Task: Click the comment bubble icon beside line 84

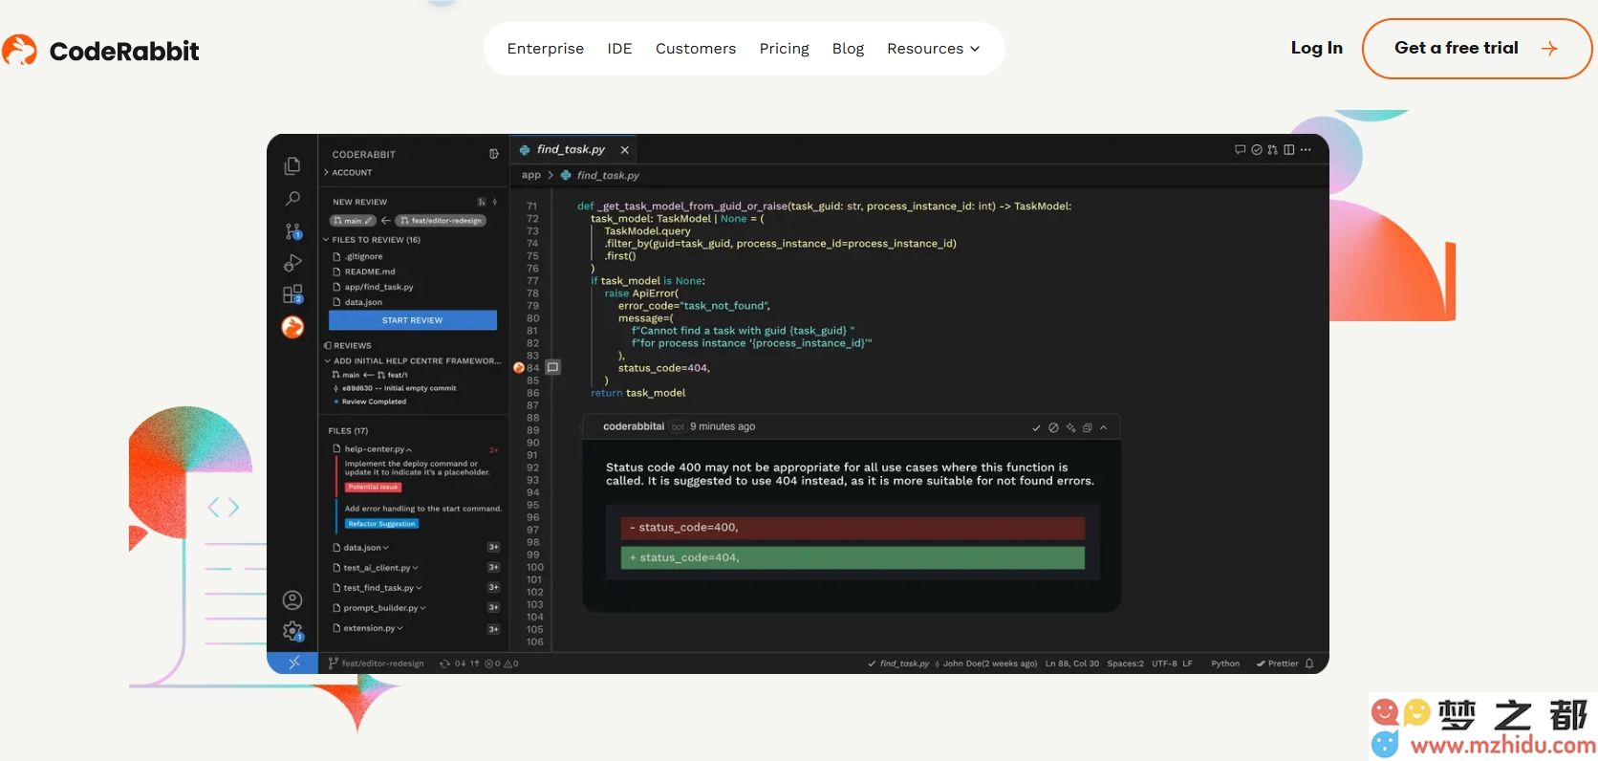Action: 552,367
